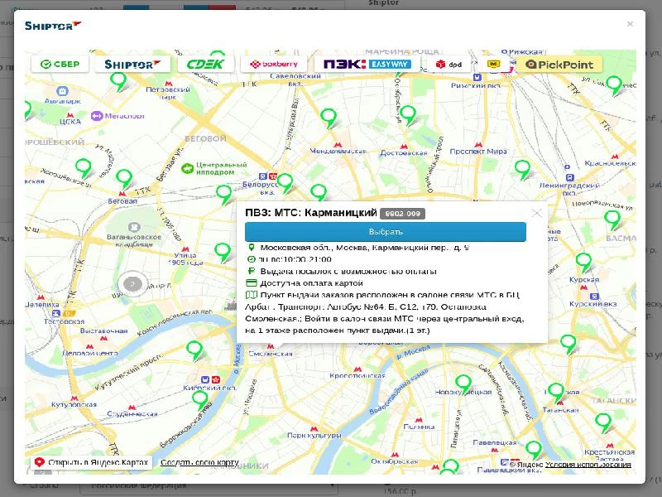Click the Курский вокзал train station icon

click(594, 297)
